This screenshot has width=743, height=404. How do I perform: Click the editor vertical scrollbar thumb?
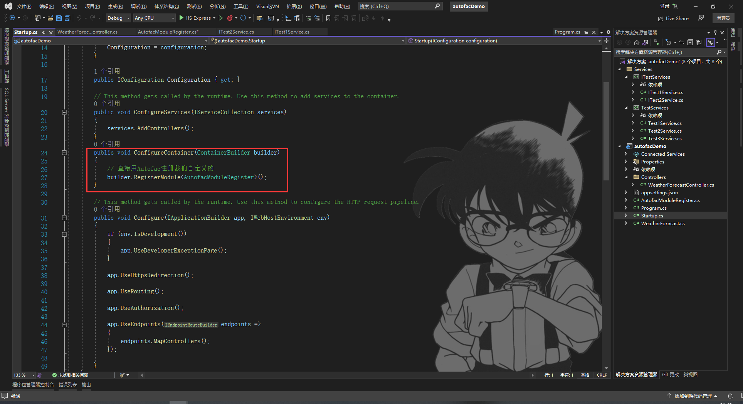606,131
